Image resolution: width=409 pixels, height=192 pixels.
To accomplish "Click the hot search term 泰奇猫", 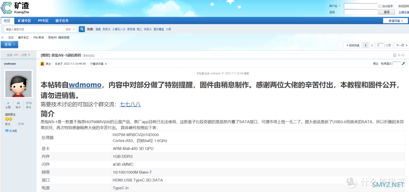I will [x=131, y=29].
